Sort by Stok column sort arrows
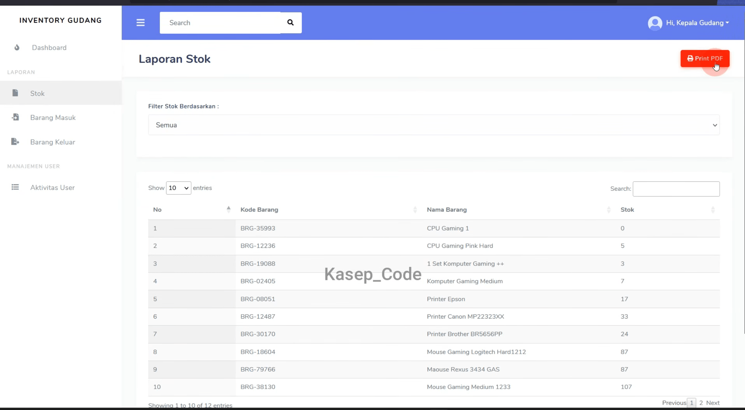Viewport: 745px width, 410px height. 713,210
